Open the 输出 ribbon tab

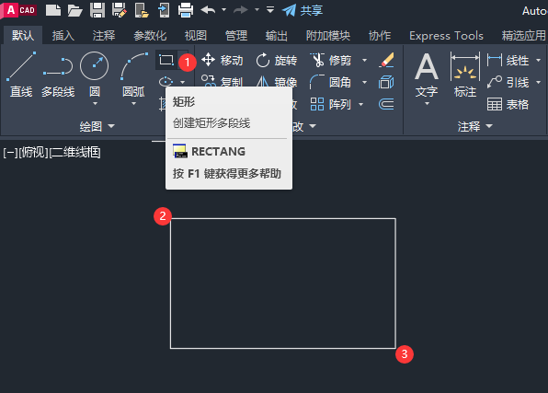[277, 35]
